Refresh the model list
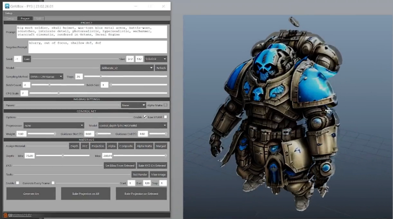Screen dimensions: 393x219 tap(161, 68)
